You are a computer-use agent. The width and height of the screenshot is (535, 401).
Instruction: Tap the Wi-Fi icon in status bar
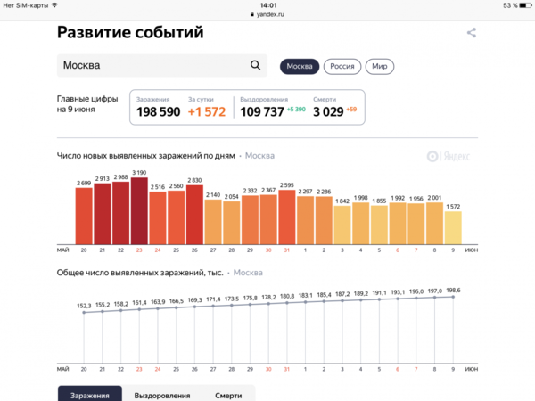pyautogui.click(x=54, y=5)
